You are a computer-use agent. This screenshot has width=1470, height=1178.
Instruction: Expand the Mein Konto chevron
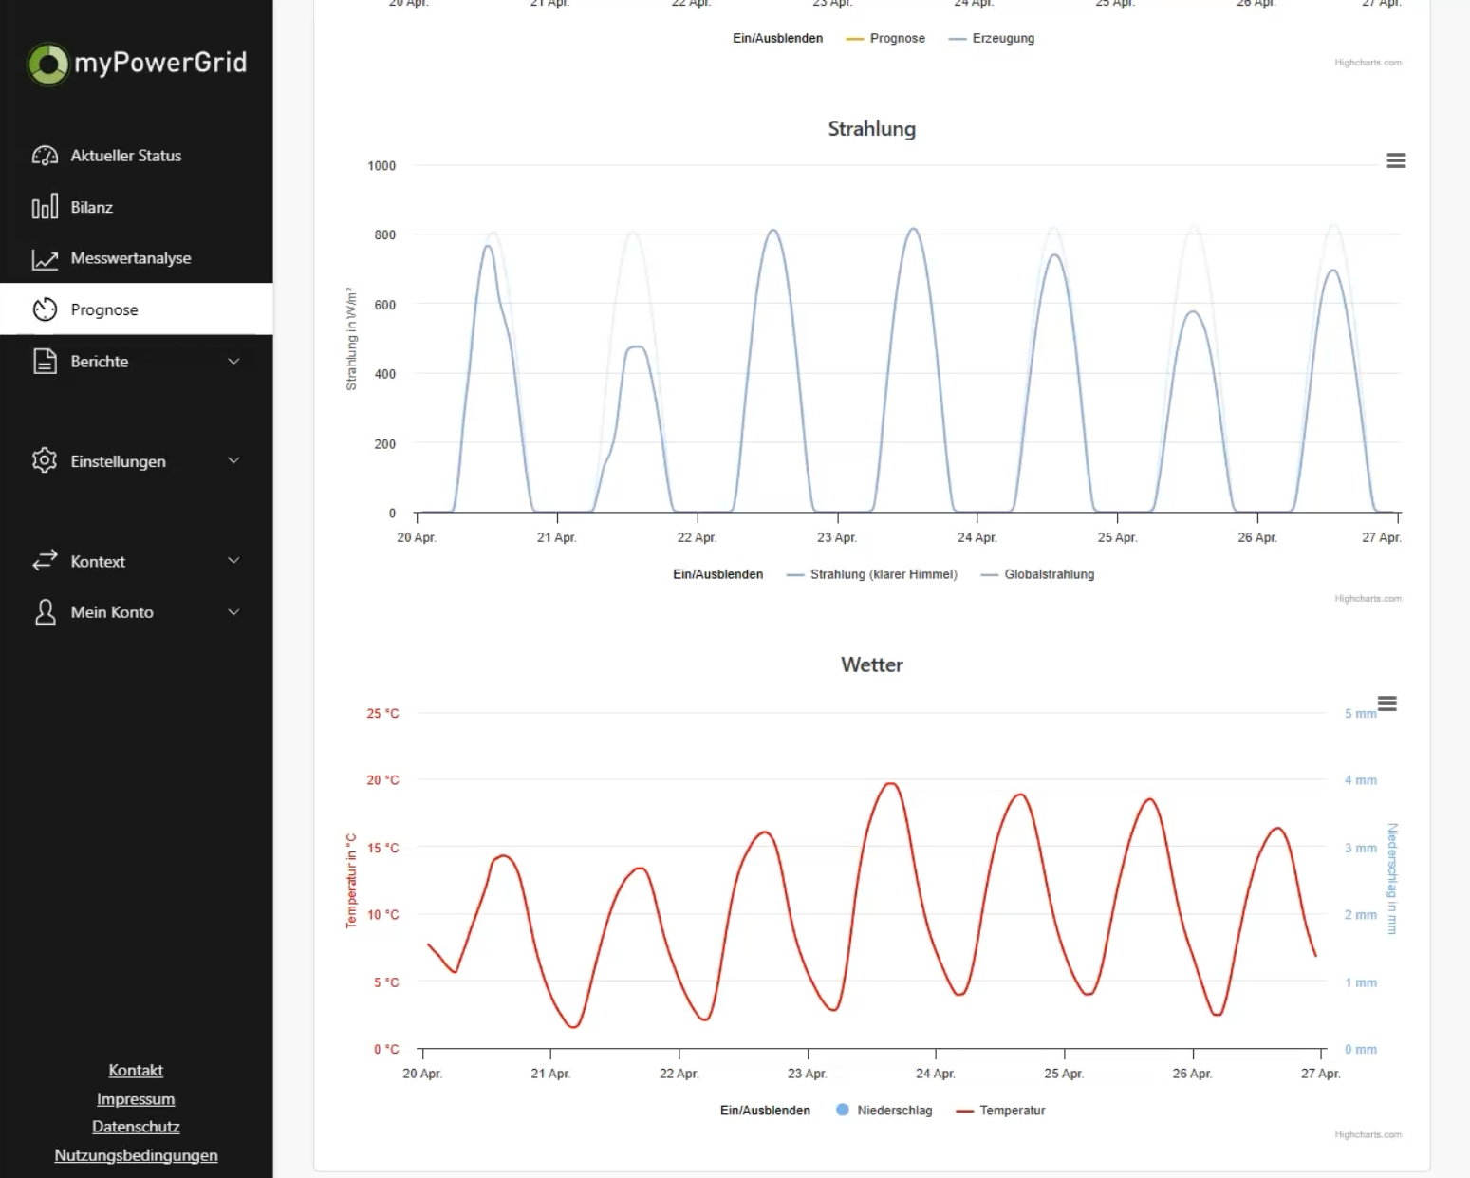point(233,612)
